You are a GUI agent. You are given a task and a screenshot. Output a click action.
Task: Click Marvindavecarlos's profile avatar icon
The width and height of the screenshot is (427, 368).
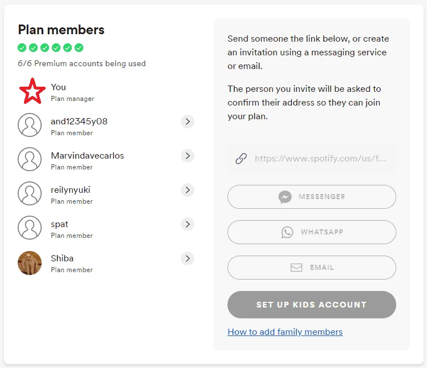click(30, 159)
